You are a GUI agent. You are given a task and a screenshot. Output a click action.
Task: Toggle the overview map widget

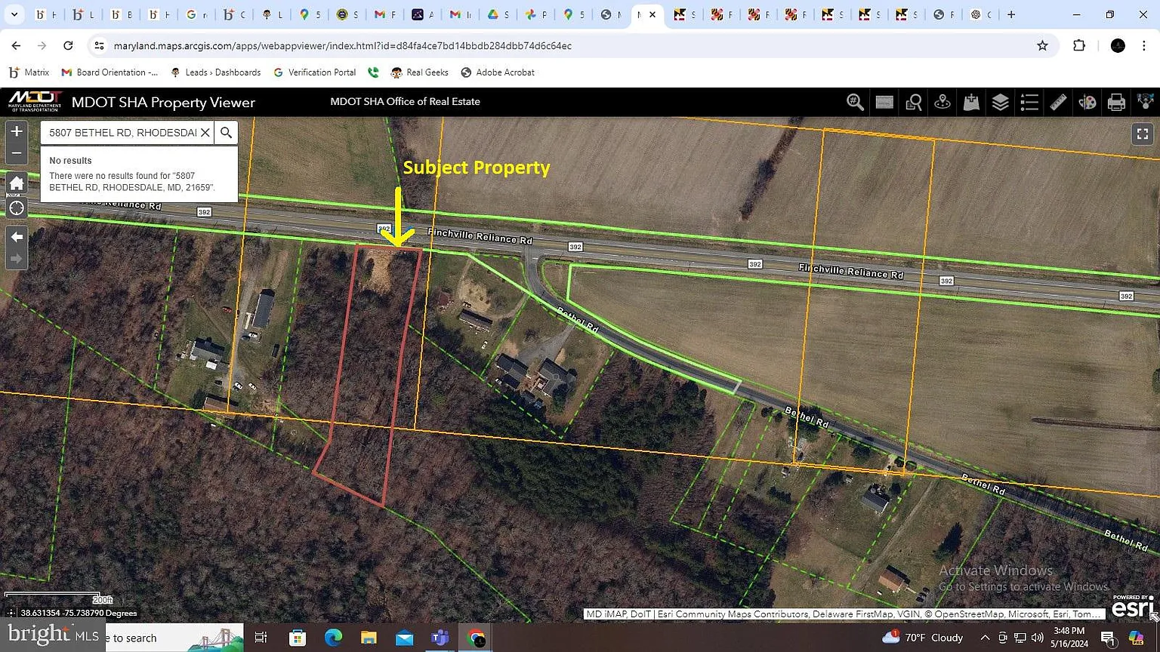(x=884, y=102)
